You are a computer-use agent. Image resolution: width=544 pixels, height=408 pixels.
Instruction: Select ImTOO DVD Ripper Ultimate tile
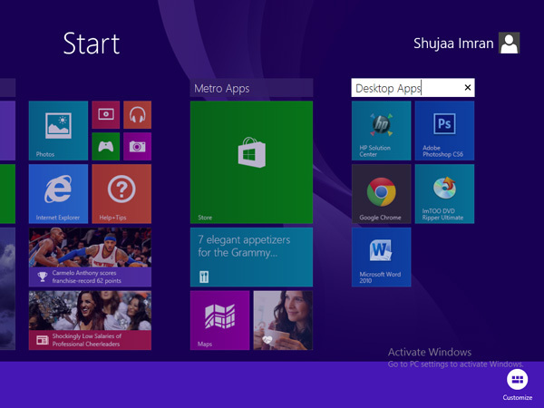444,194
